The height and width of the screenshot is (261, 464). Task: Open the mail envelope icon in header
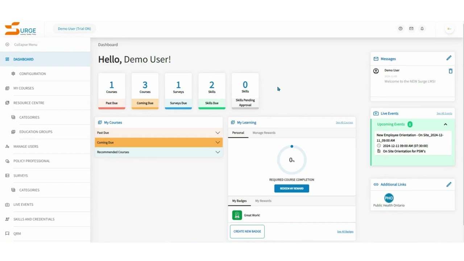pos(411,29)
